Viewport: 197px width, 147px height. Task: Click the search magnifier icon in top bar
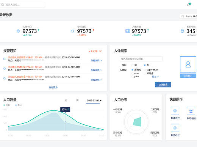[3, 5]
